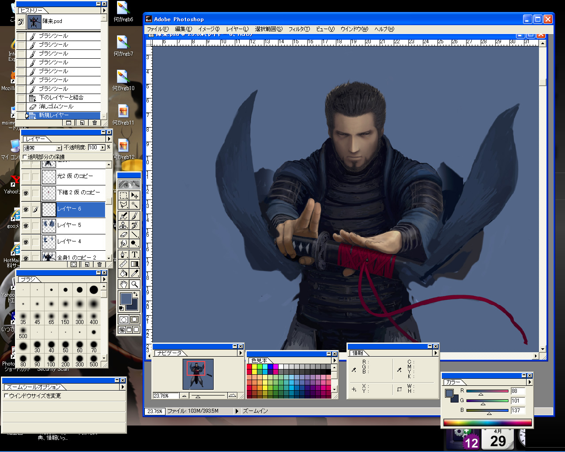Set history brush source on 消しゴムツール state
The image size is (565, 452).
(x=21, y=106)
